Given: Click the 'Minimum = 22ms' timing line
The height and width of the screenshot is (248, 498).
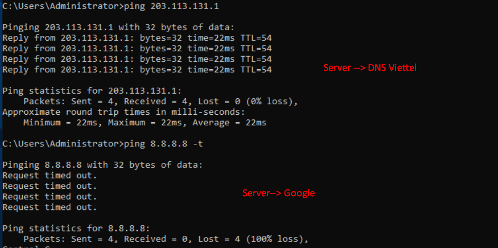Looking at the screenshot, I should pyautogui.click(x=145, y=123).
